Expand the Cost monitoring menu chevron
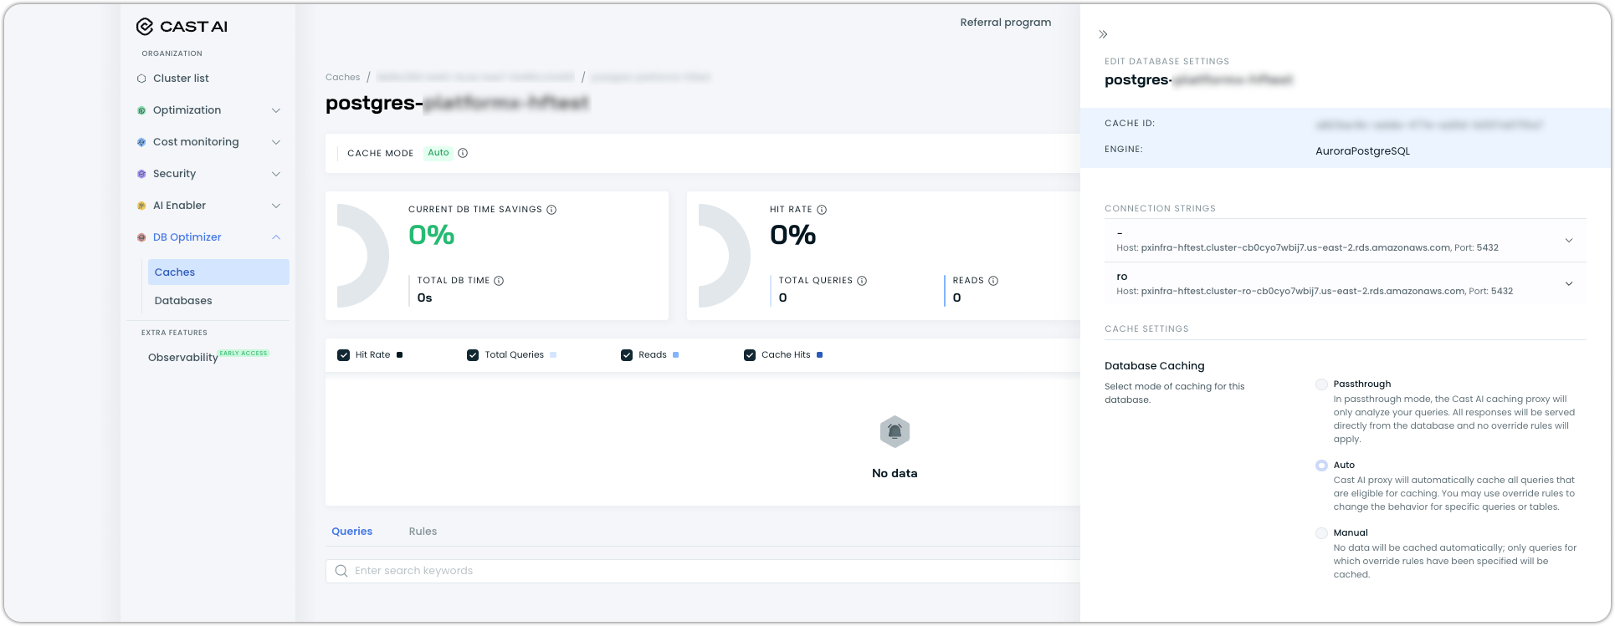Viewport: 1615px width, 626px height. tap(276, 142)
